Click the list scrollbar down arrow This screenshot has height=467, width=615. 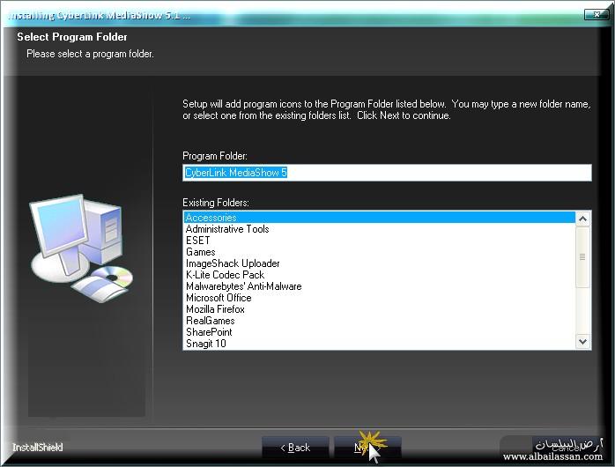[582, 342]
